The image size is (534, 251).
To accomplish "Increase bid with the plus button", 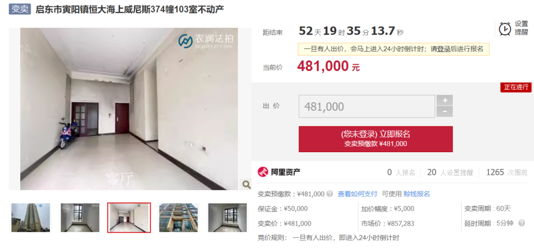I will point(445,100).
